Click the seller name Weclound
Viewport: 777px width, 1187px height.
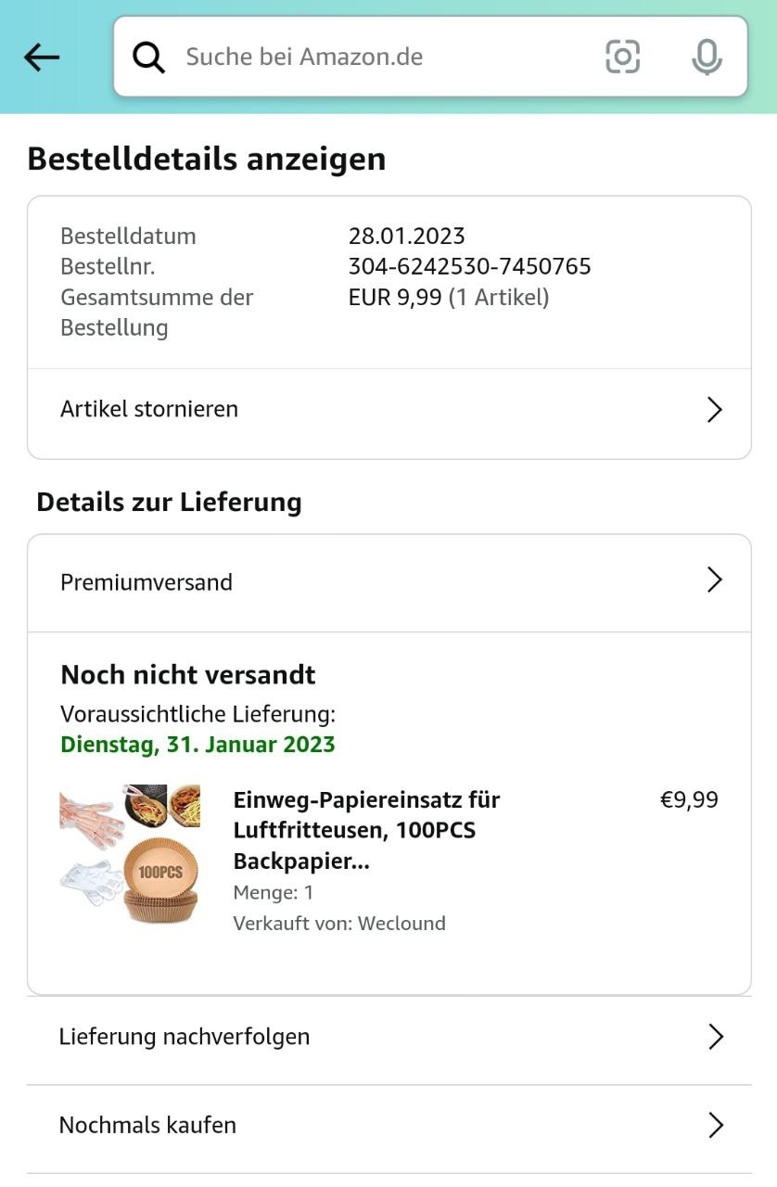coord(401,923)
